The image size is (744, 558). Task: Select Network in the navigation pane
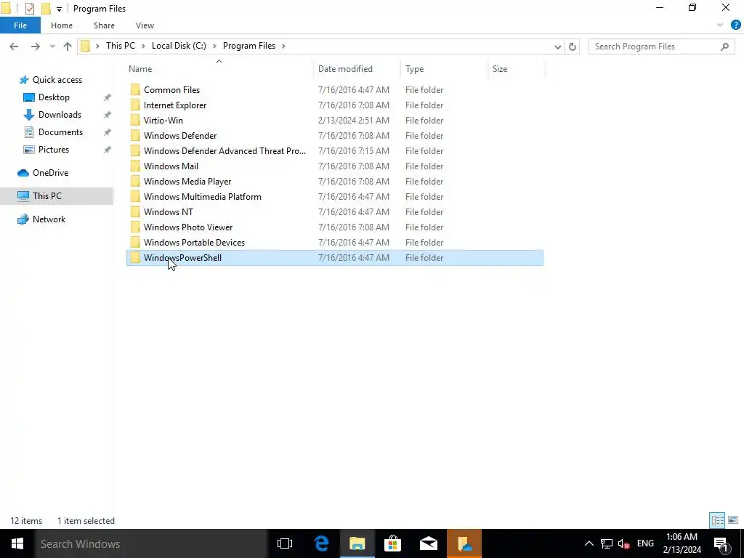point(49,219)
